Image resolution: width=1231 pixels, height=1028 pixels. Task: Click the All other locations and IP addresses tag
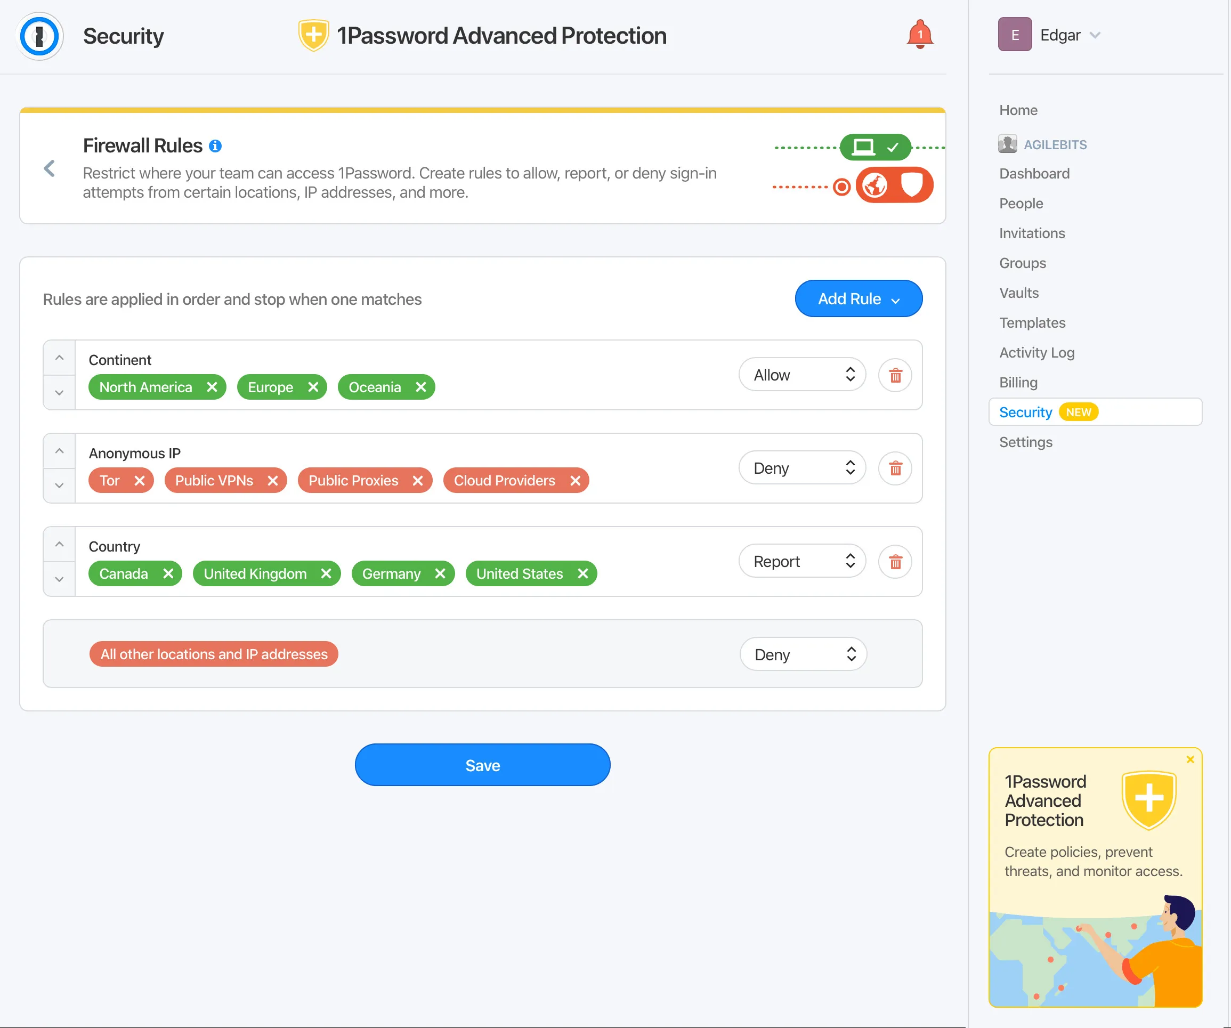214,654
